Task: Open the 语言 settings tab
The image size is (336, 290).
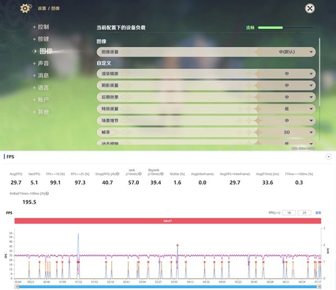Action: point(43,88)
